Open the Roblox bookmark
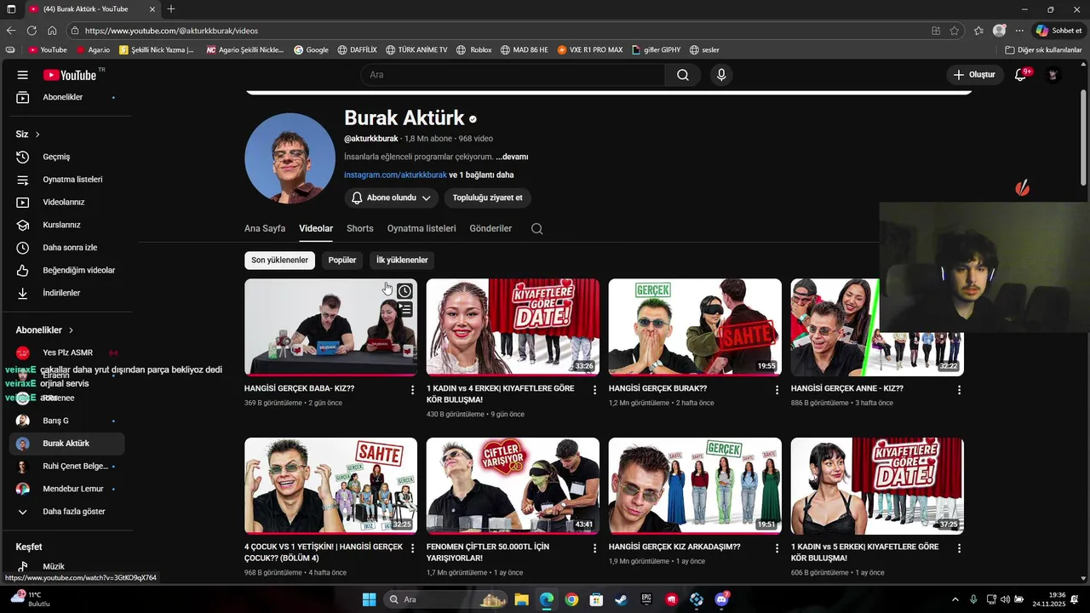Viewport: 1090px width, 613px height. coord(474,49)
